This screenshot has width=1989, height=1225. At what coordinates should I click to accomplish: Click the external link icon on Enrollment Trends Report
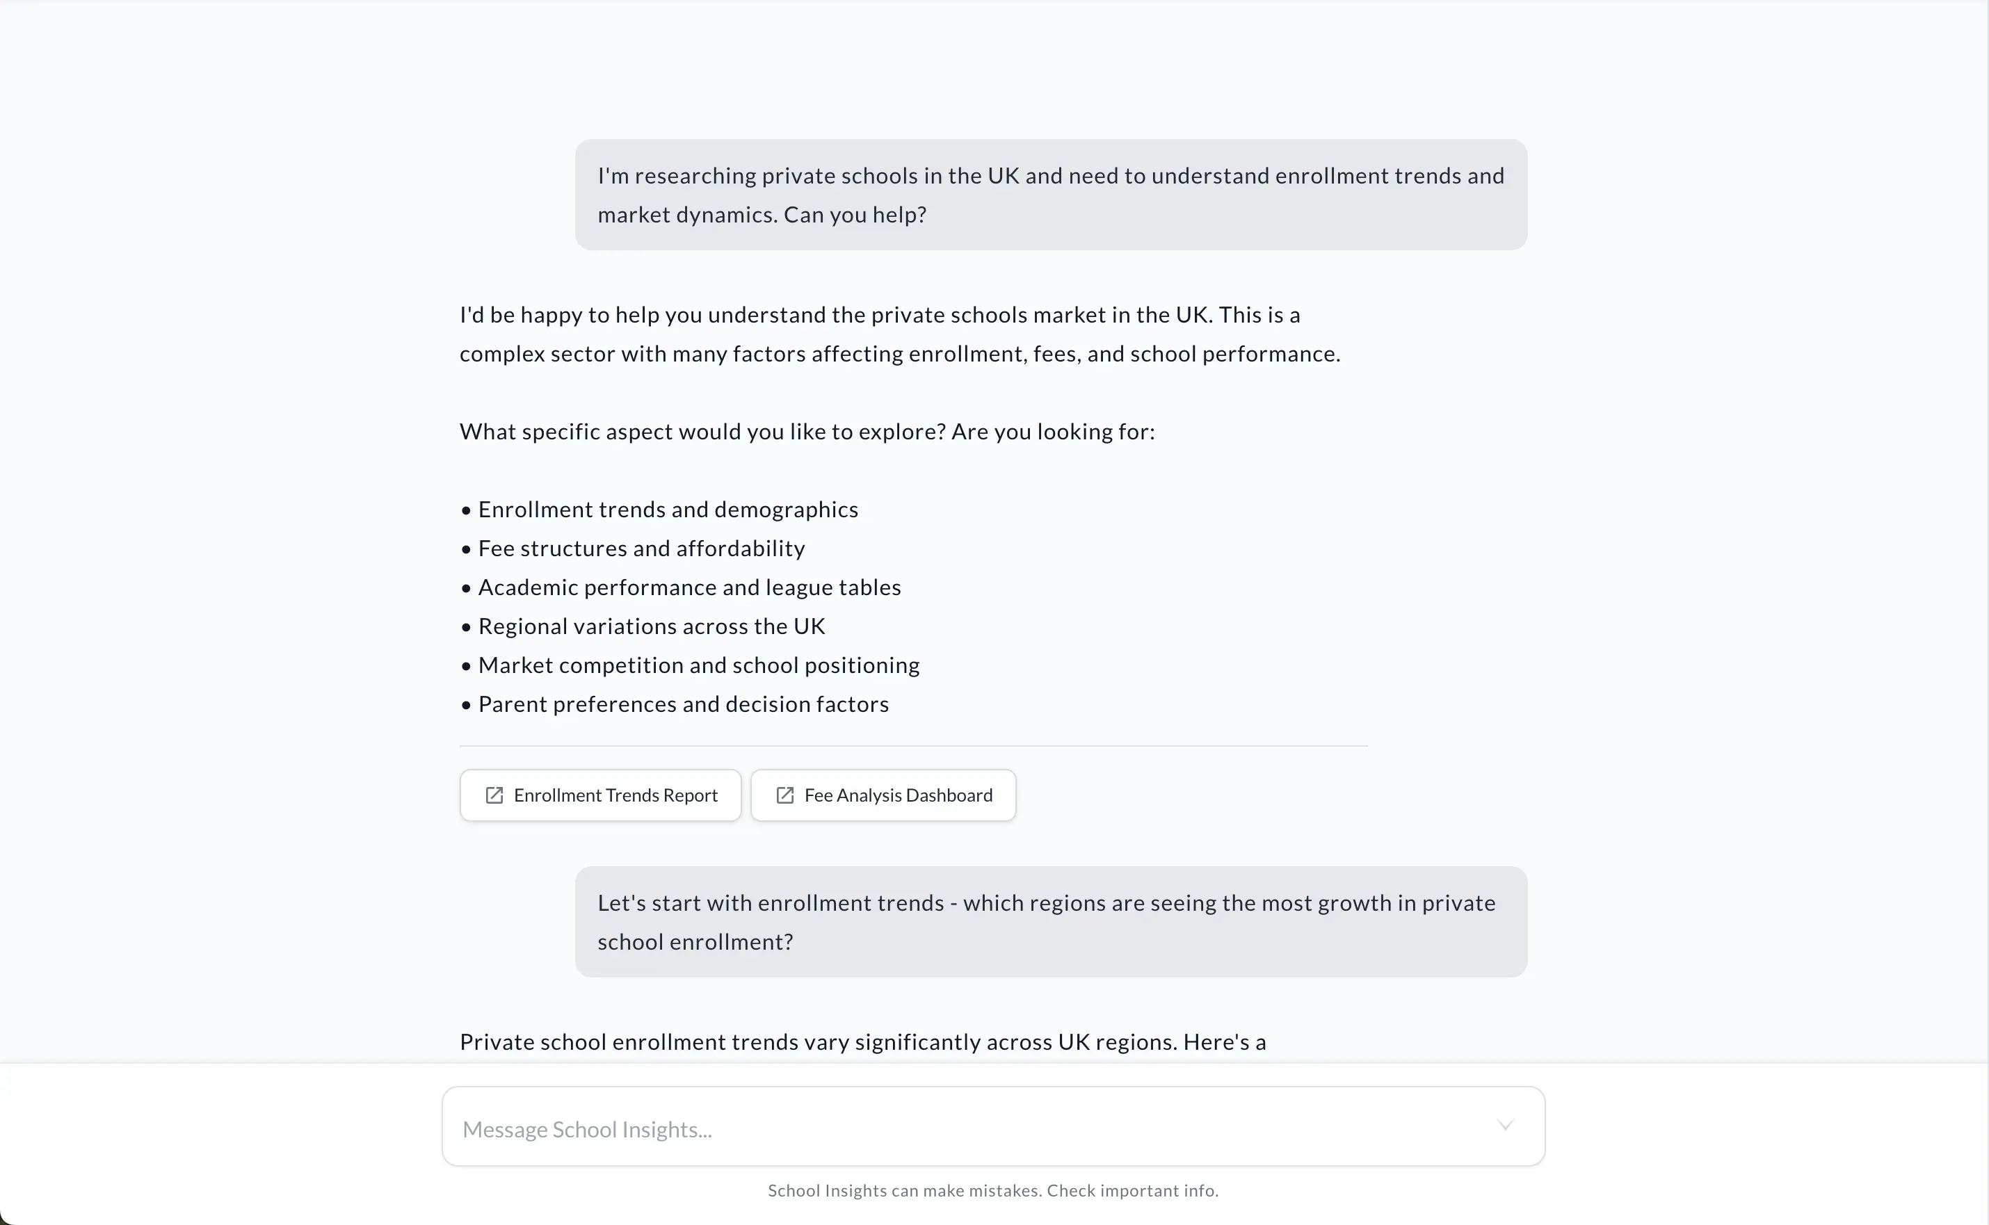click(495, 795)
